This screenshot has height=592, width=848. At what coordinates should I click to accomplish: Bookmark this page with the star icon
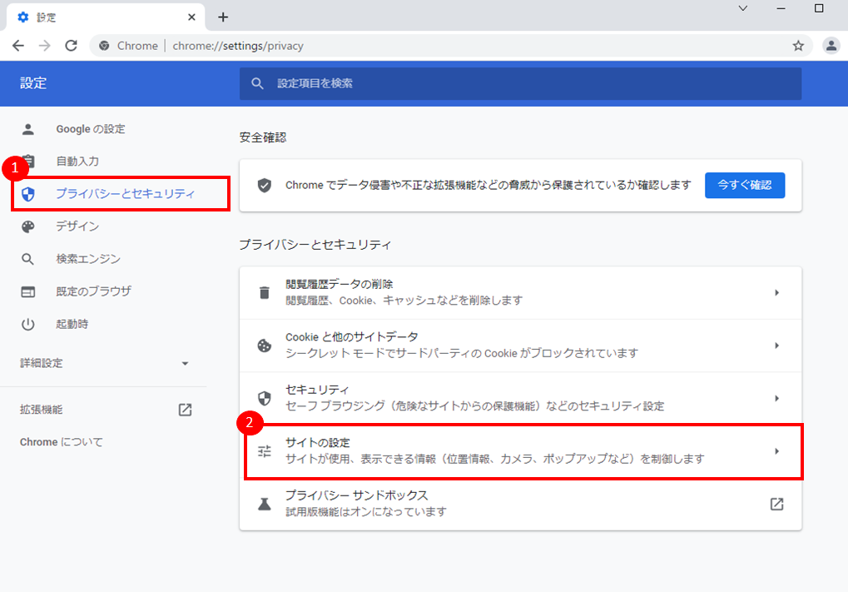click(x=798, y=46)
